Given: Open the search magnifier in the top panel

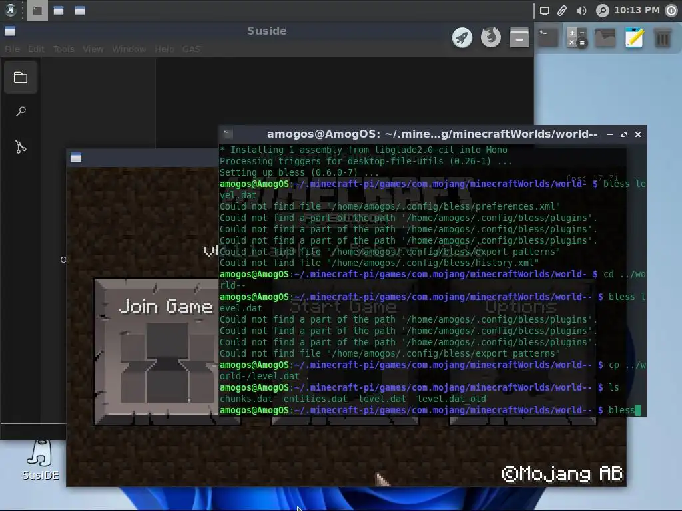Looking at the screenshot, I should (x=602, y=11).
